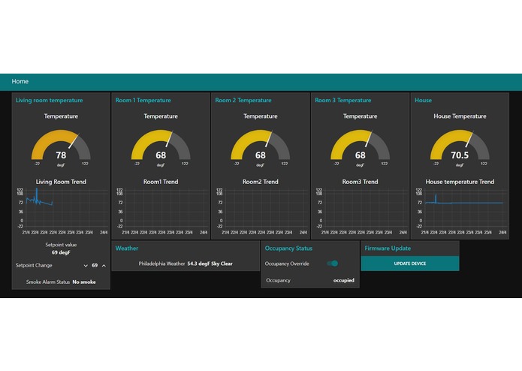This screenshot has width=522, height=371.
Task: Decrease setpoint with the down chevron
Action: click(86, 266)
